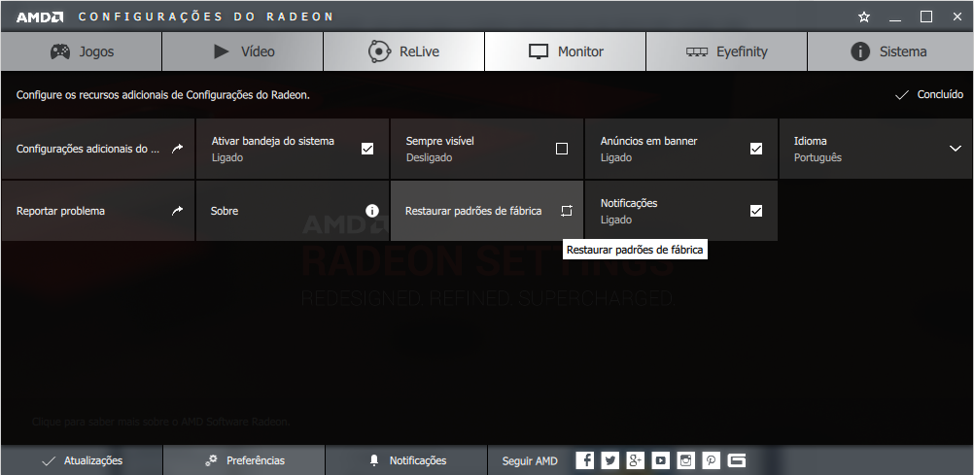Click the monitor icon on Monitor tab
Viewport: 974px width, 475px height.
[539, 51]
